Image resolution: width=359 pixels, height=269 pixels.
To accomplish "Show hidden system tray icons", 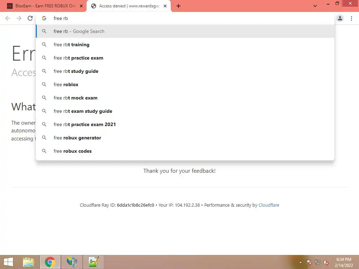I will [x=300, y=262].
